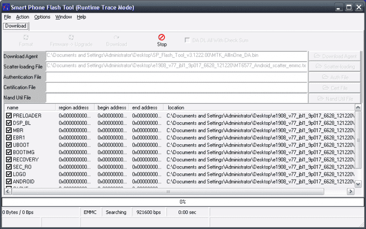
Task: Open the Action menu
Action: [x=22, y=17]
